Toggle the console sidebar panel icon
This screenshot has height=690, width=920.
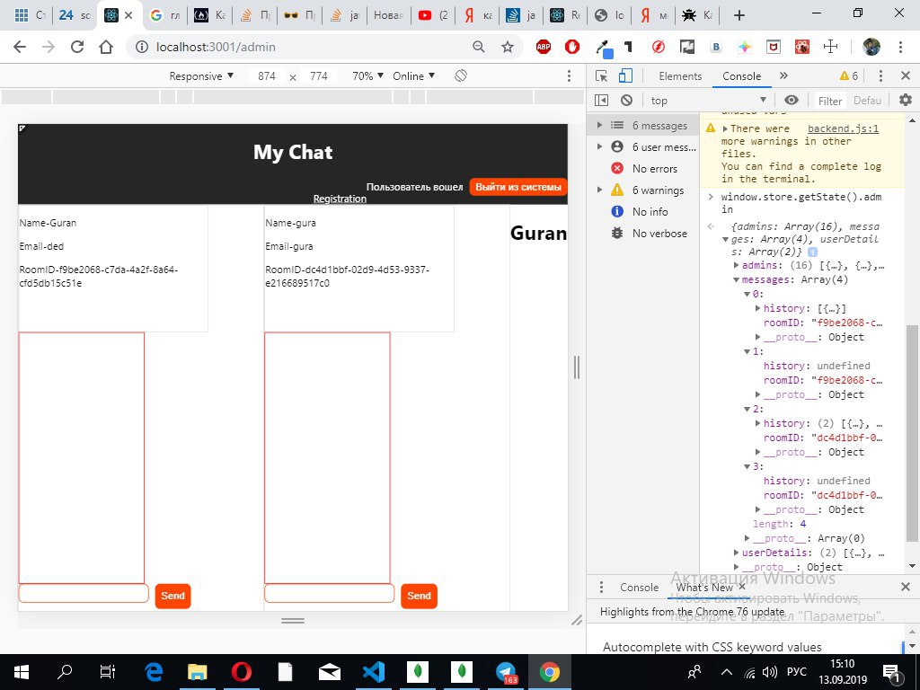[x=602, y=101]
